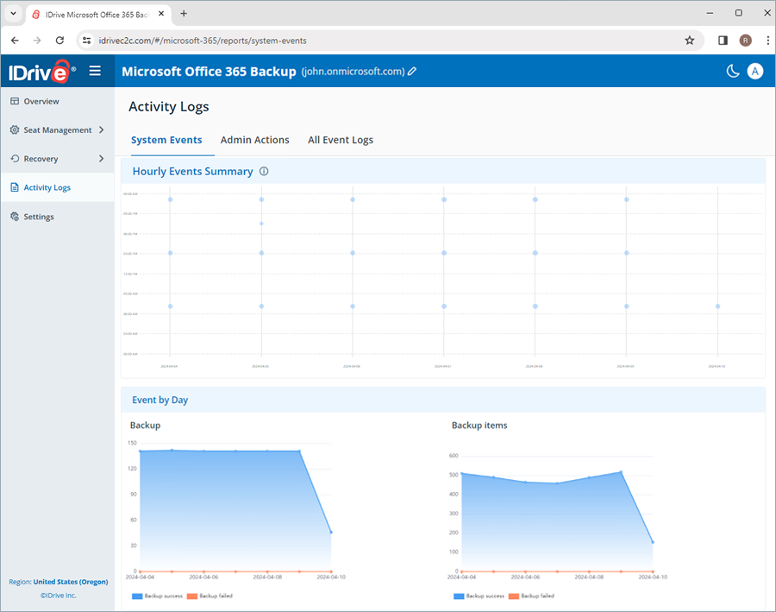Click the pencil edit icon beside domain
Image resolution: width=776 pixels, height=612 pixels.
(x=412, y=72)
